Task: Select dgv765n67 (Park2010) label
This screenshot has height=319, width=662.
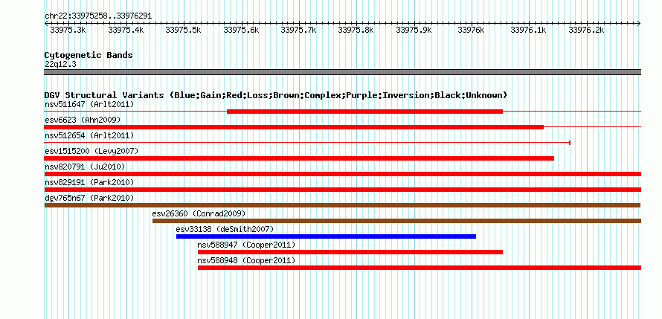Action: pyautogui.click(x=89, y=198)
